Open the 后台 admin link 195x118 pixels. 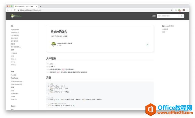pyautogui.click(x=154, y=16)
